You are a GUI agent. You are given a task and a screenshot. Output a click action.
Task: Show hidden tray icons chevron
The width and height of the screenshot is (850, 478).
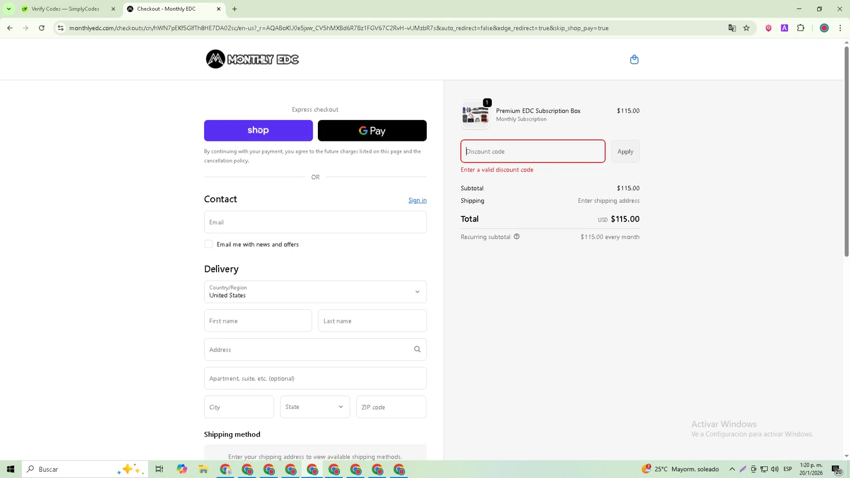pos(732,469)
